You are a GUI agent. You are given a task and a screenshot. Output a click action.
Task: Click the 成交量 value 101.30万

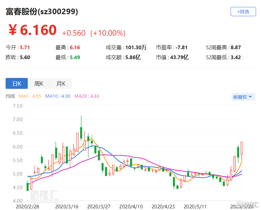pos(136,48)
